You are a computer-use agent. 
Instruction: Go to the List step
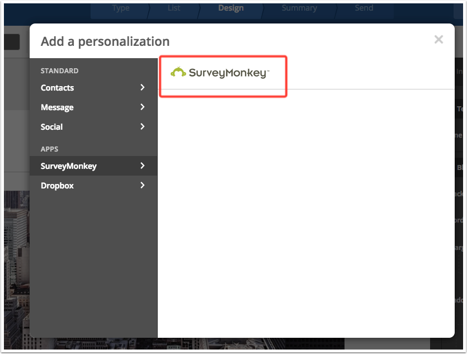pyautogui.click(x=173, y=8)
